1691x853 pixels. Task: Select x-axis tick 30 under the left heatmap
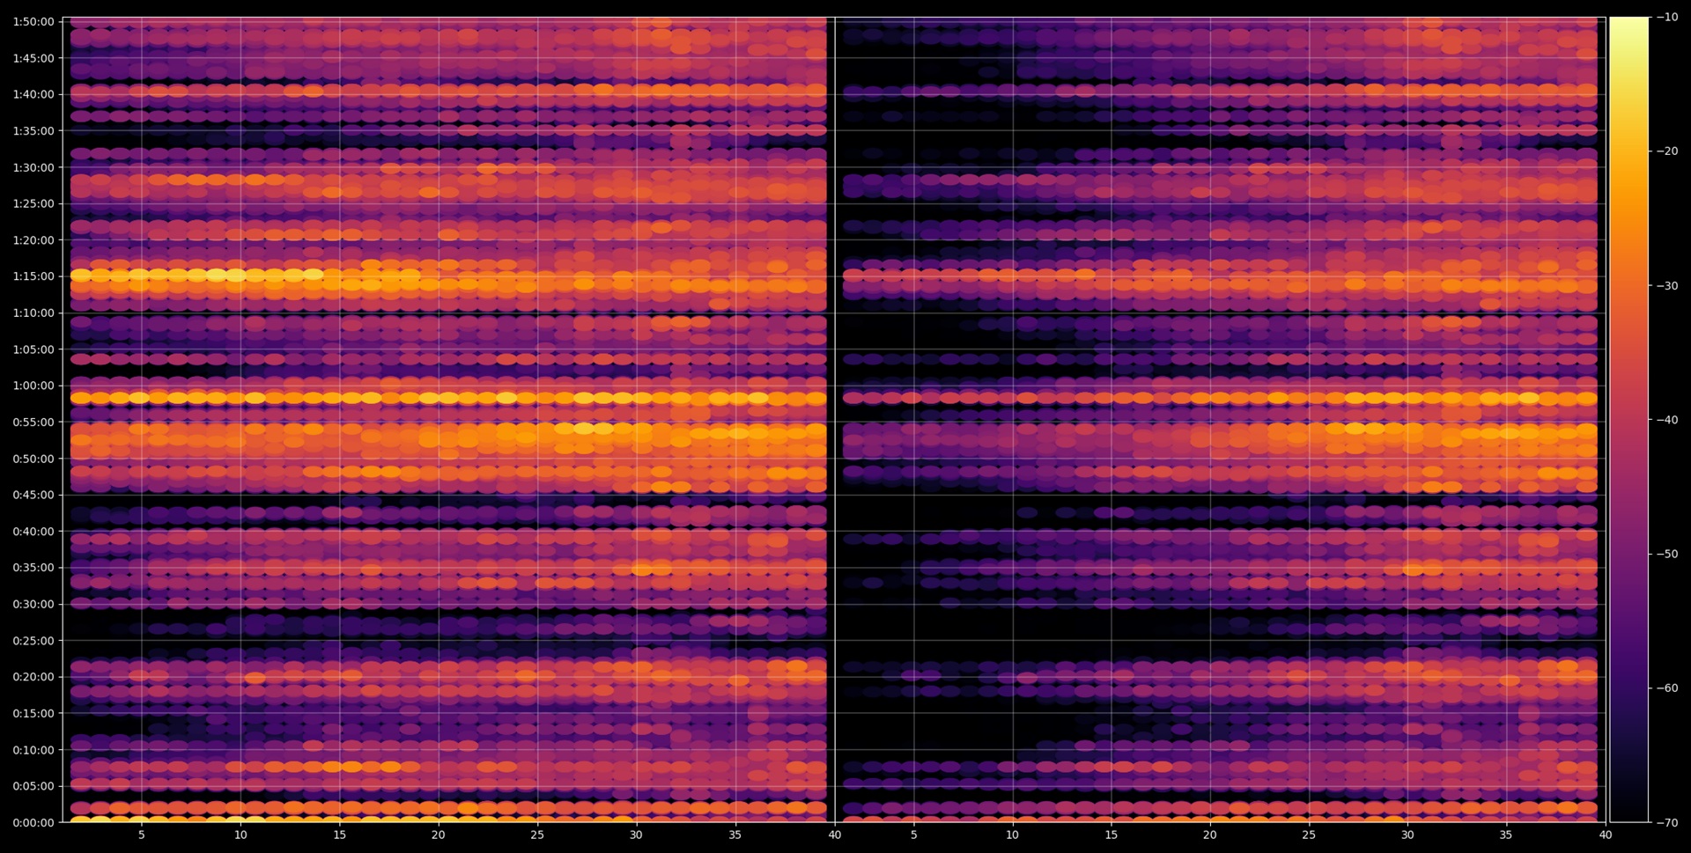[x=636, y=835]
